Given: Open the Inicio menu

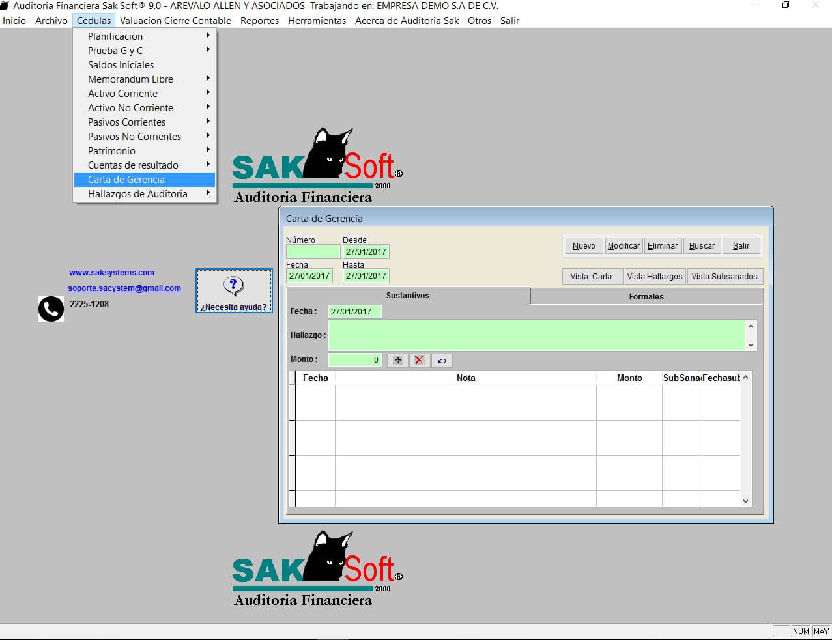Looking at the screenshot, I should pyautogui.click(x=14, y=21).
